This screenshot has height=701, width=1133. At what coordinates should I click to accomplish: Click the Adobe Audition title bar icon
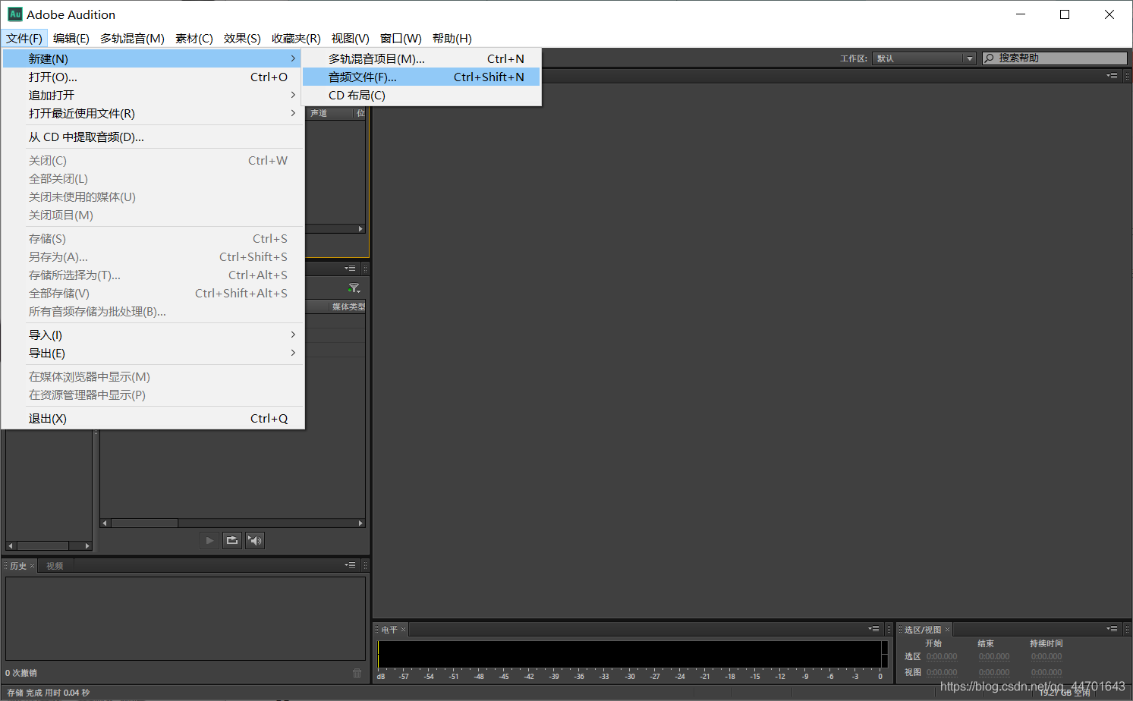point(14,14)
